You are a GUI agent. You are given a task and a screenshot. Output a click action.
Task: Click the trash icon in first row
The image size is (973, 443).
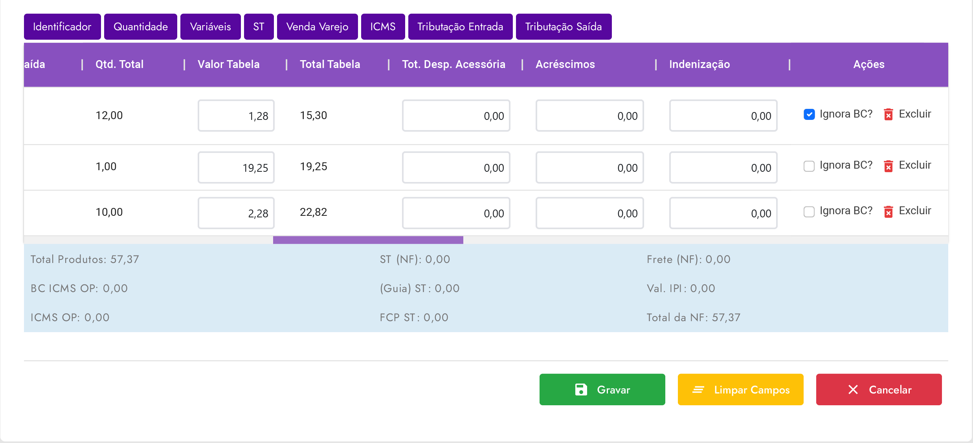point(888,114)
